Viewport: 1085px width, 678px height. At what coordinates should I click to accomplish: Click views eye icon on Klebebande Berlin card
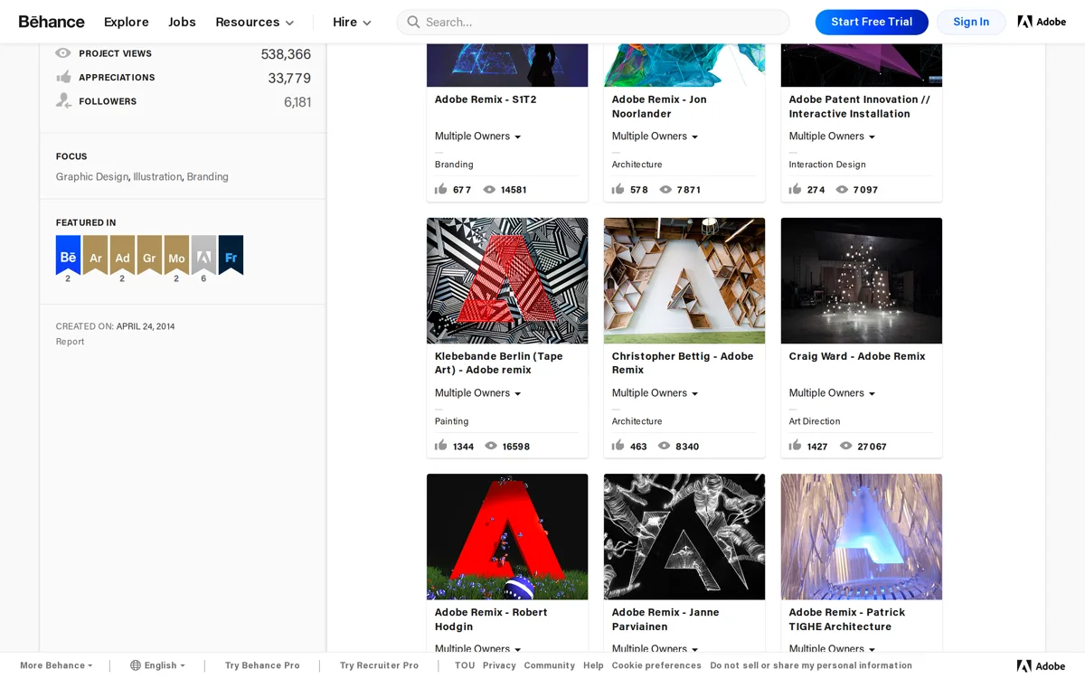click(491, 447)
